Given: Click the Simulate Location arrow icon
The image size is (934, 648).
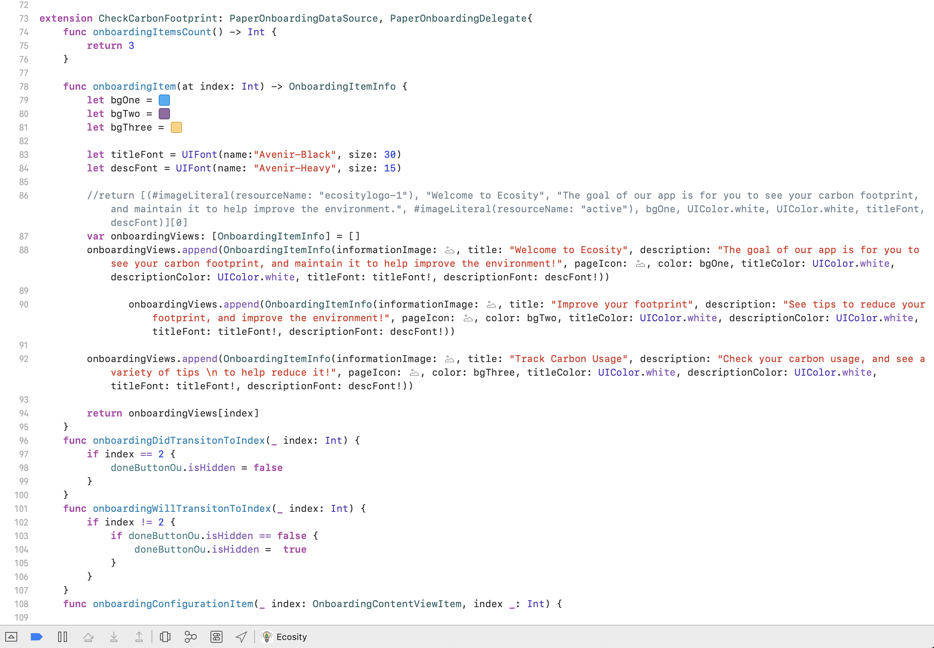Looking at the screenshot, I should [x=241, y=637].
